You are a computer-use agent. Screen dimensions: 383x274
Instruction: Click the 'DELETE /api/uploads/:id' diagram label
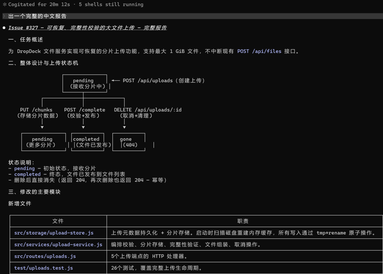(x=148, y=110)
